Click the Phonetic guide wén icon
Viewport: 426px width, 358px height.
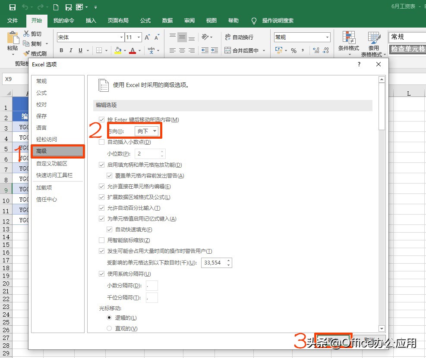coord(151,50)
